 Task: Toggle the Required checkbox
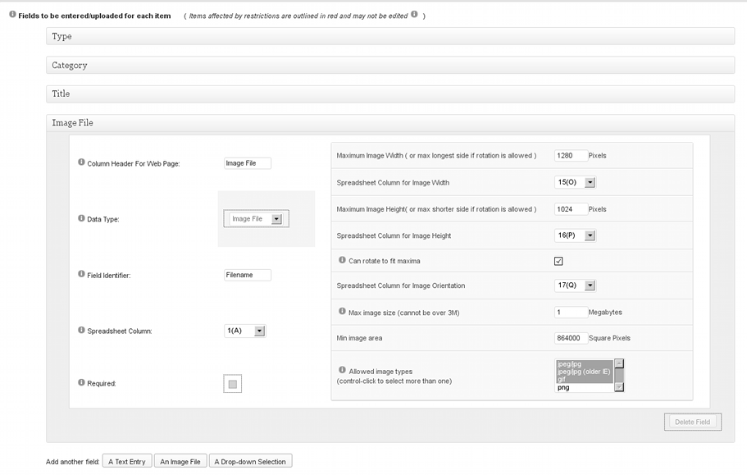pos(233,384)
